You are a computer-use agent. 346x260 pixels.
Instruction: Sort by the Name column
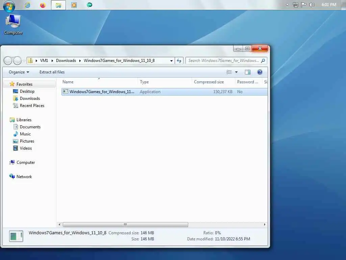(x=99, y=82)
